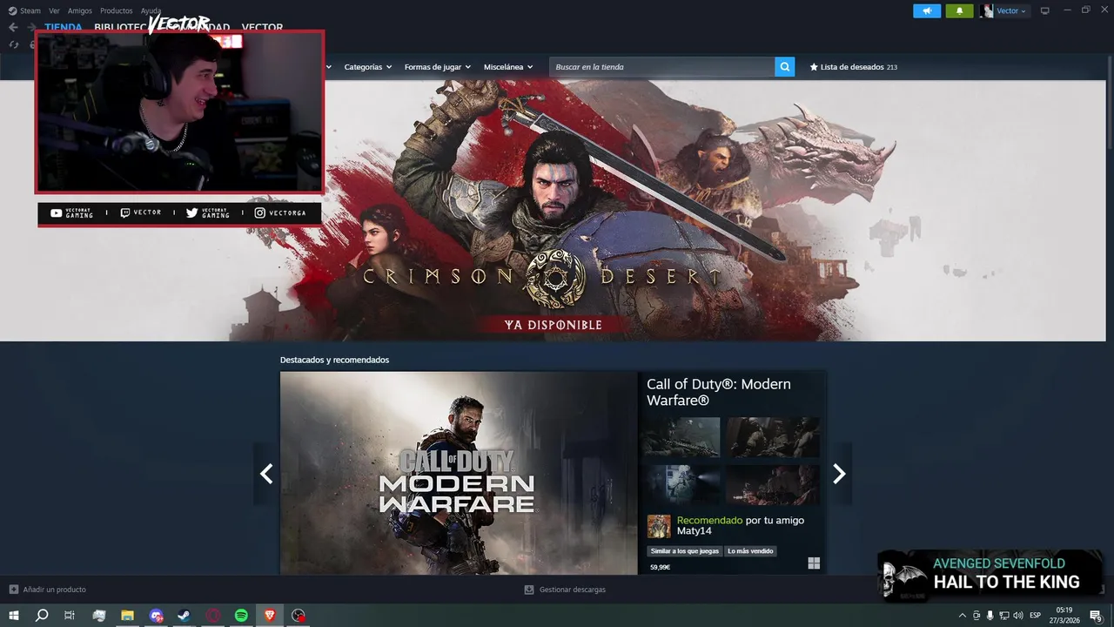Open the Crimson Desert banner
Screen dimensions: 1114x627
[x=553, y=210]
